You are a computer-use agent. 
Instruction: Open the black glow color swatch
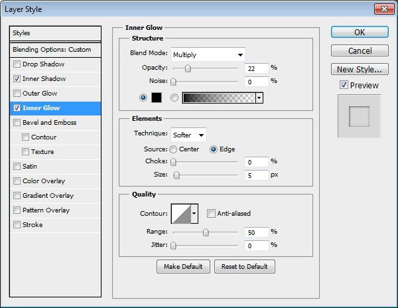click(157, 98)
